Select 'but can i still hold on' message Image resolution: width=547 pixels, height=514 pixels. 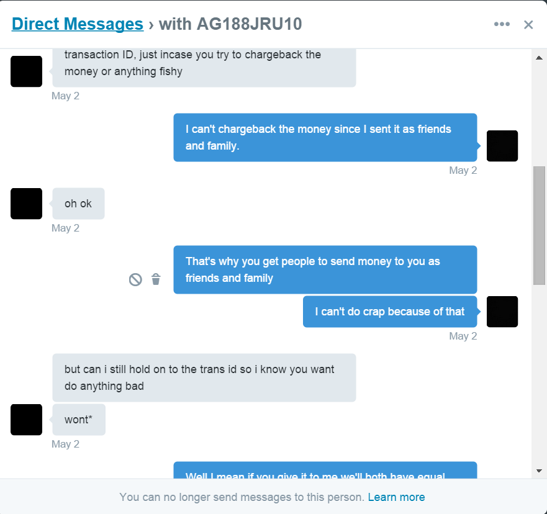pyautogui.click(x=204, y=377)
